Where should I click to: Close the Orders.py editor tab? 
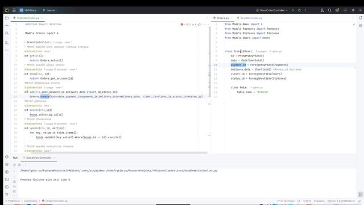click(231, 18)
